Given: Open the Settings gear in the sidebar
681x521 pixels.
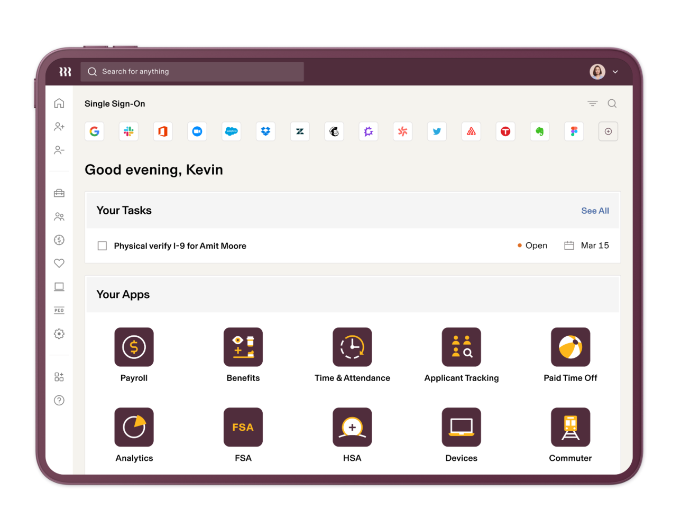Looking at the screenshot, I should (x=59, y=334).
